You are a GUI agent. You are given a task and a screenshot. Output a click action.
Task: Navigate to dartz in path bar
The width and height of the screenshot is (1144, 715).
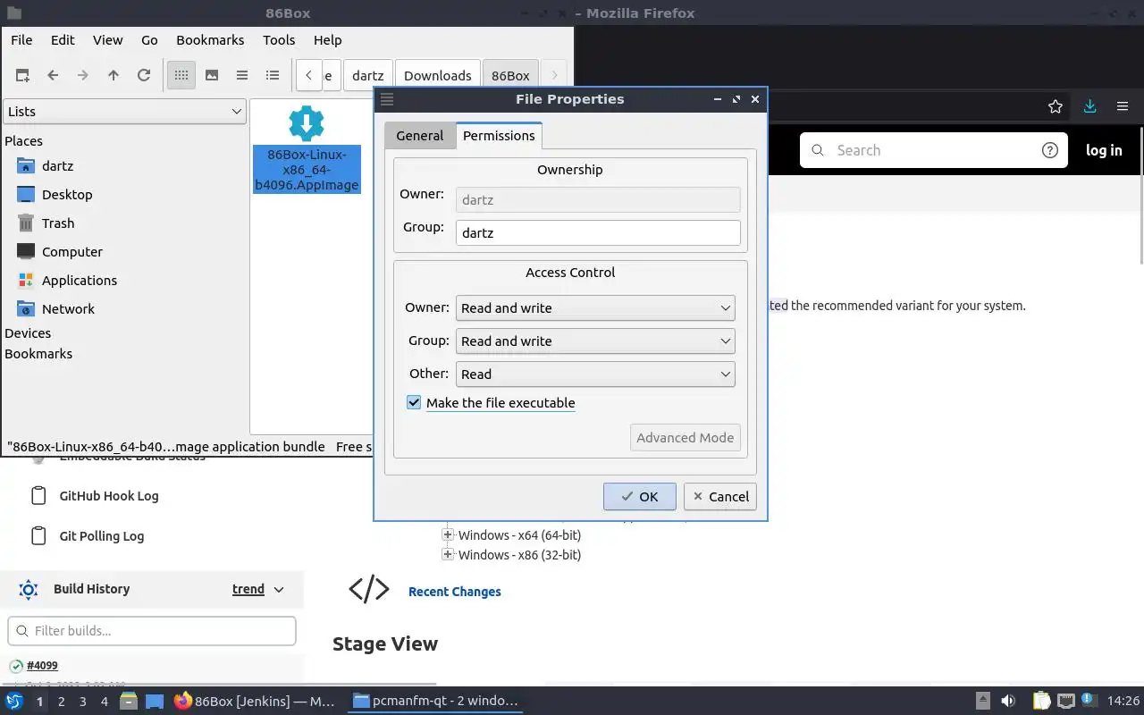tap(367, 75)
